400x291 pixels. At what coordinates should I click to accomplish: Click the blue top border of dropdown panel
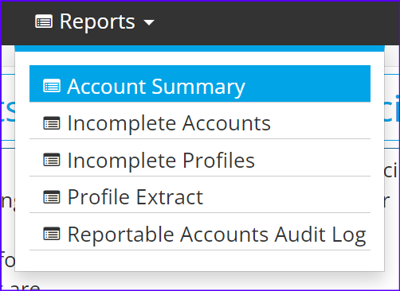pos(199,48)
